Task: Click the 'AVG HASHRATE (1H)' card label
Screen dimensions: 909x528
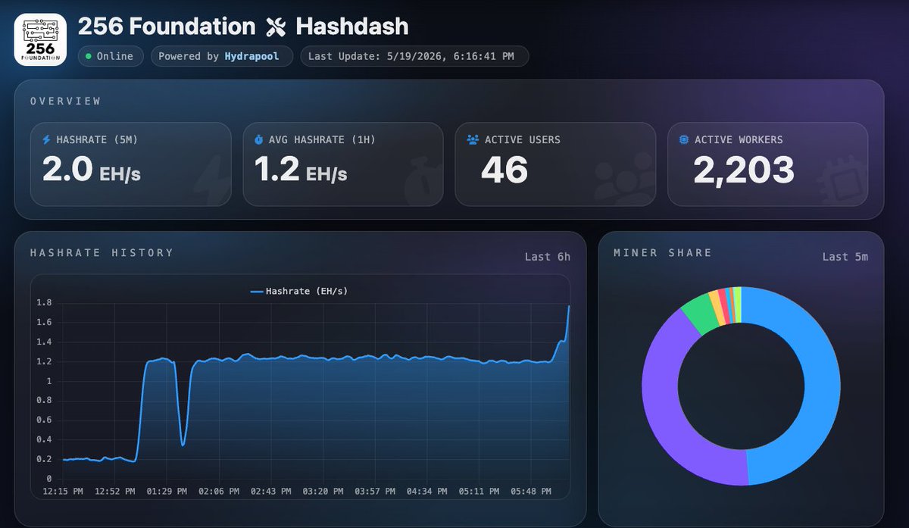Action: [x=322, y=140]
